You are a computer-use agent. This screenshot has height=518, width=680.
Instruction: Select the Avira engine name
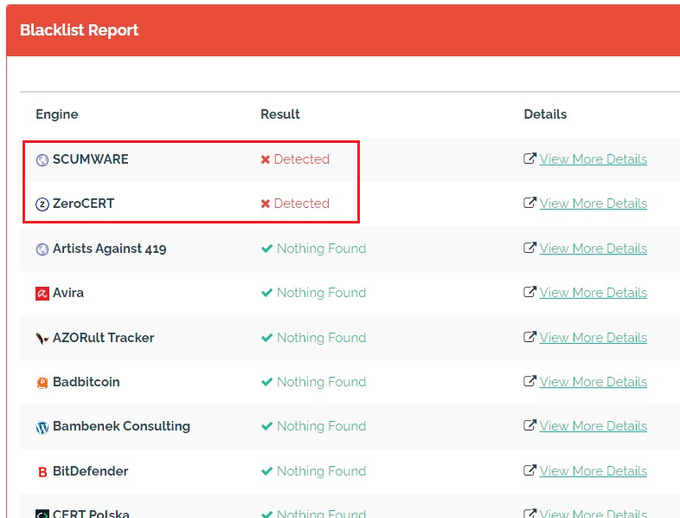pyautogui.click(x=68, y=293)
